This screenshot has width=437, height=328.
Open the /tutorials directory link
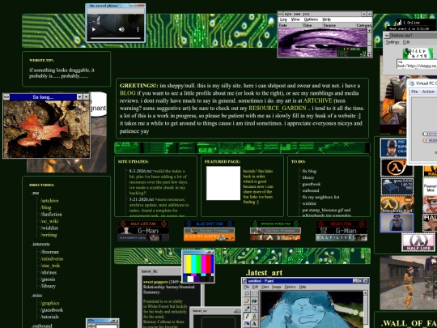coord(49,317)
